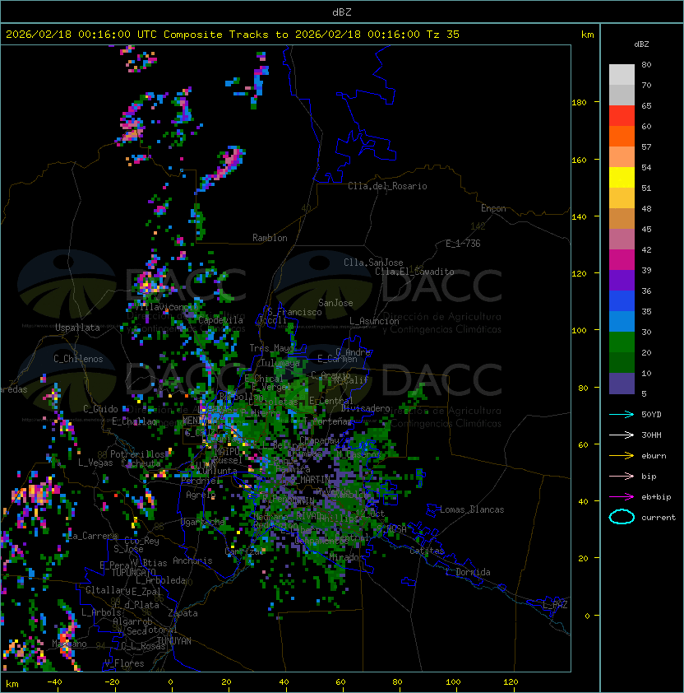This screenshot has height=693, width=684.
Task: Click the cyan 'current' ellipse legend icon
Action: point(622,517)
